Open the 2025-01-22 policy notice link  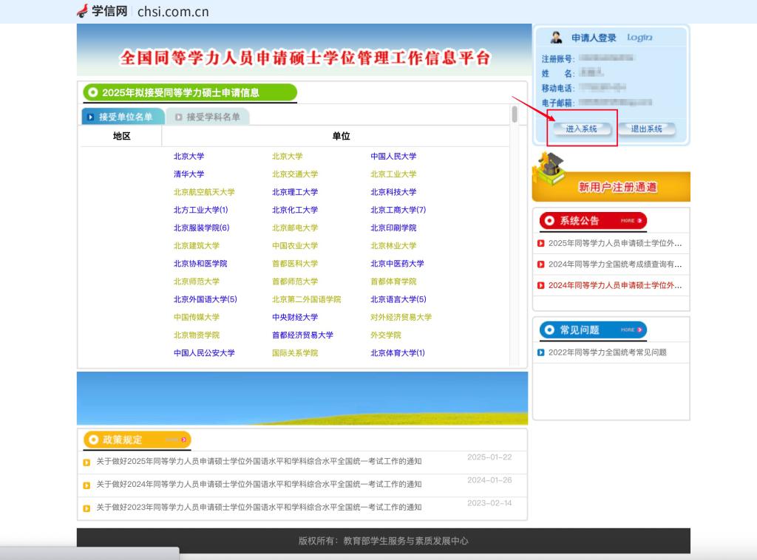click(259, 462)
